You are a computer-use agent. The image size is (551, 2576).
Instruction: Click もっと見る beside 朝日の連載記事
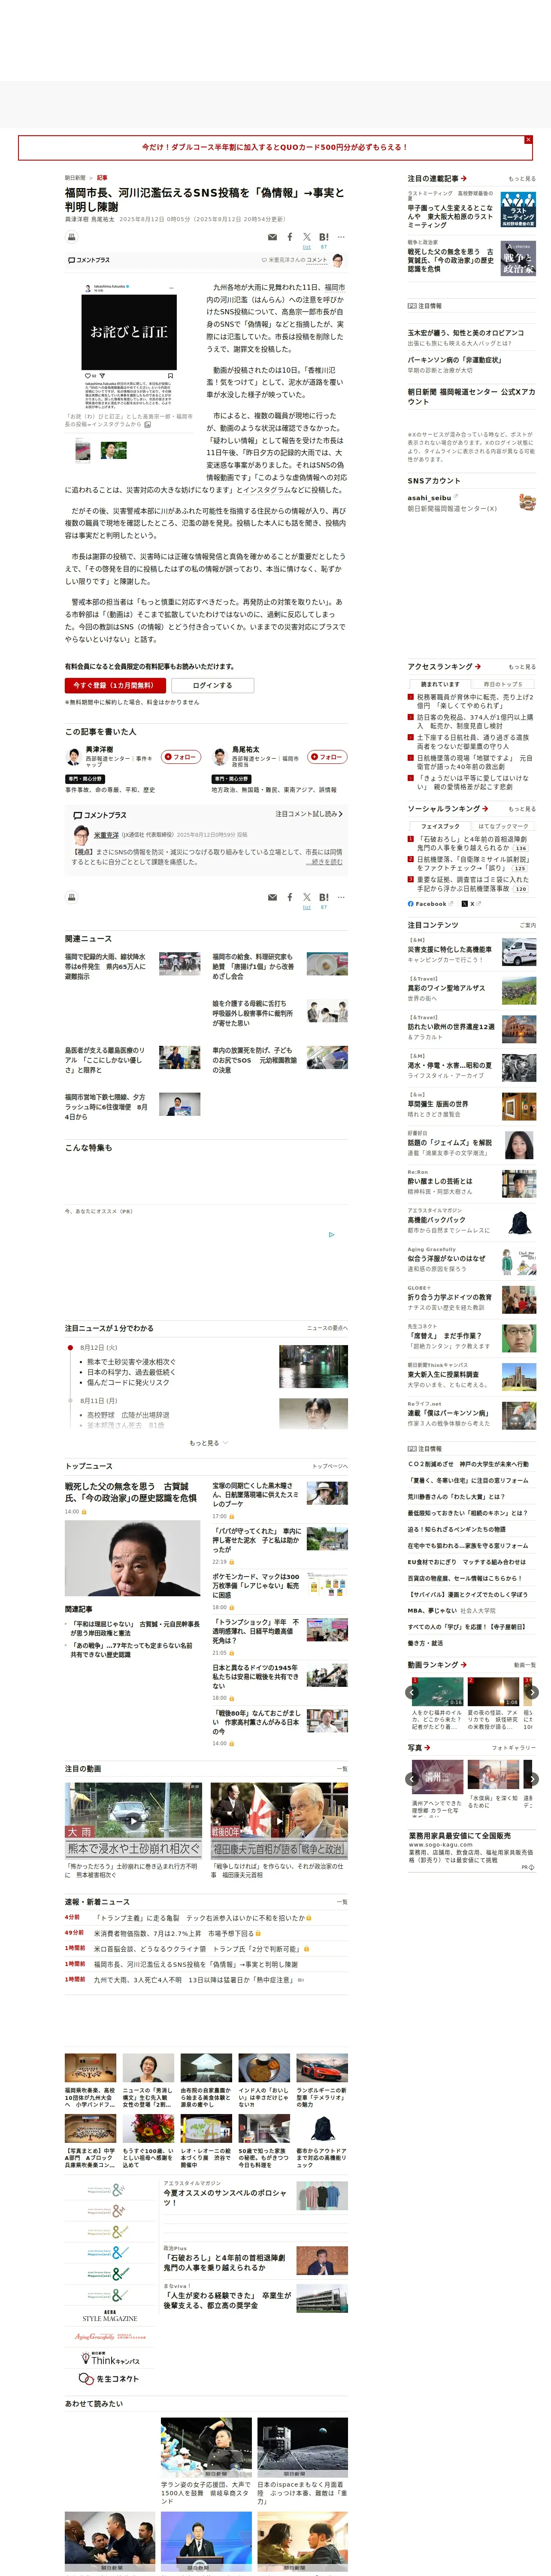click(521, 179)
